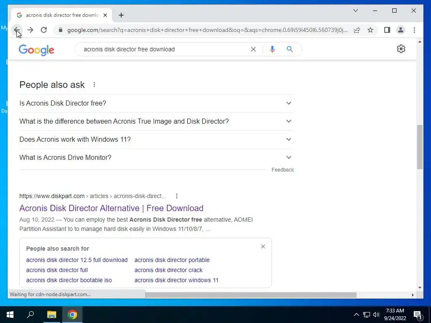Open Chrome's side panel
Image resolution: width=431 pixels, height=323 pixels.
(x=387, y=30)
